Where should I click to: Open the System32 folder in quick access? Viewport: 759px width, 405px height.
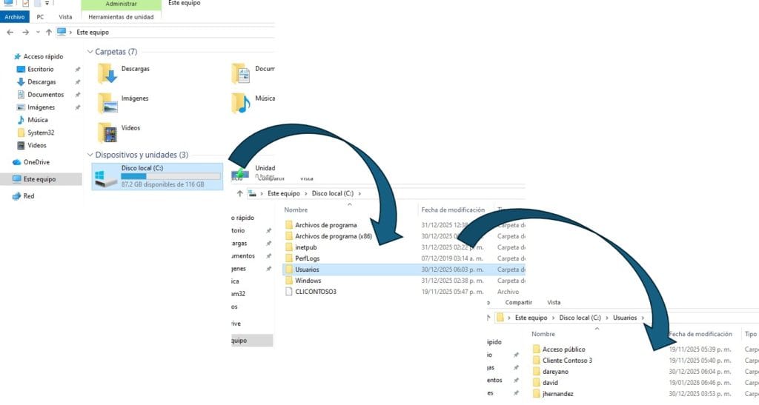[x=41, y=133]
